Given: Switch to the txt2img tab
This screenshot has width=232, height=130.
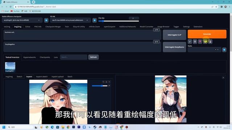Looking at the screenshot, I should (7, 27).
